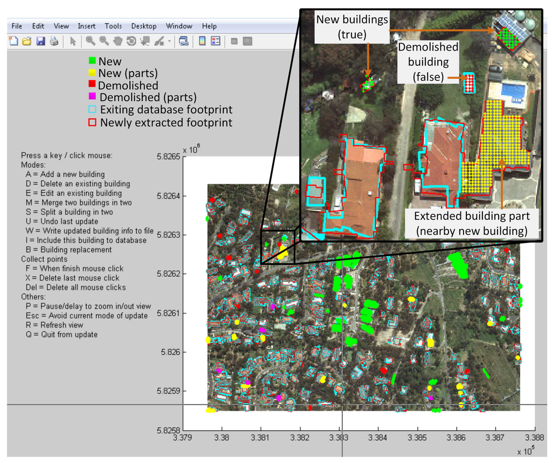The image size is (552, 463).
Task: Open the Tools menu
Action: coord(113,26)
